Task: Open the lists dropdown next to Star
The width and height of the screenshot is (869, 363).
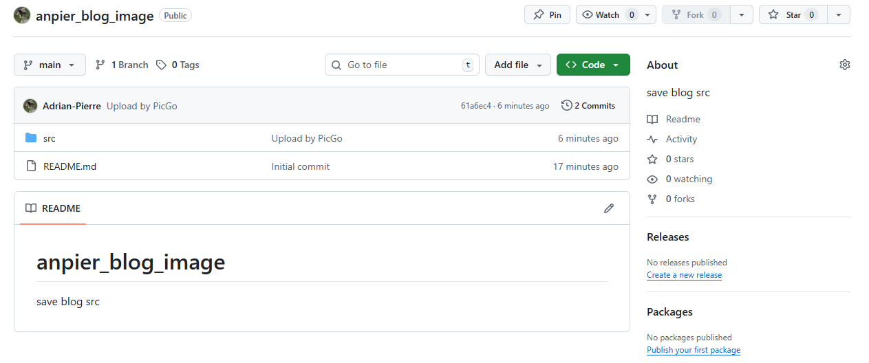Action: click(839, 14)
